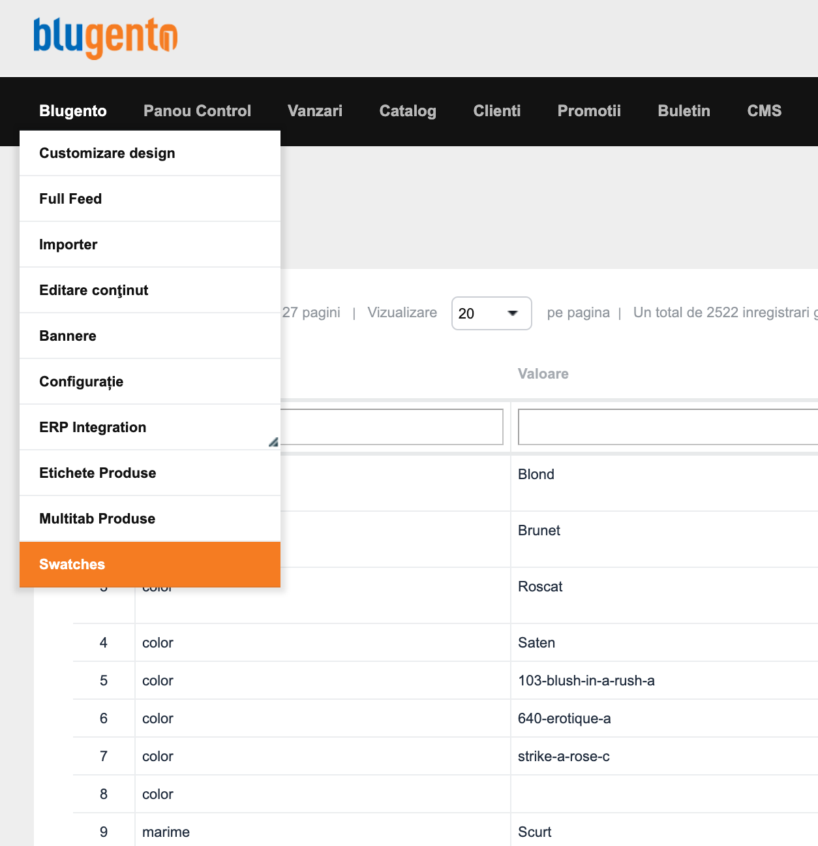The width and height of the screenshot is (818, 846).
Task: Open Editare conținut menu entry
Action: pyautogui.click(x=150, y=290)
